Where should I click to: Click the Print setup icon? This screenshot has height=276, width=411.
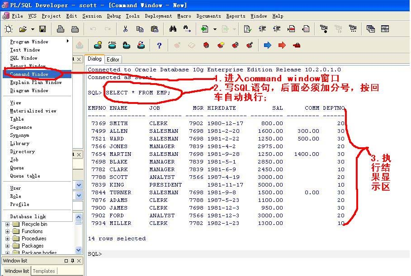point(75,29)
